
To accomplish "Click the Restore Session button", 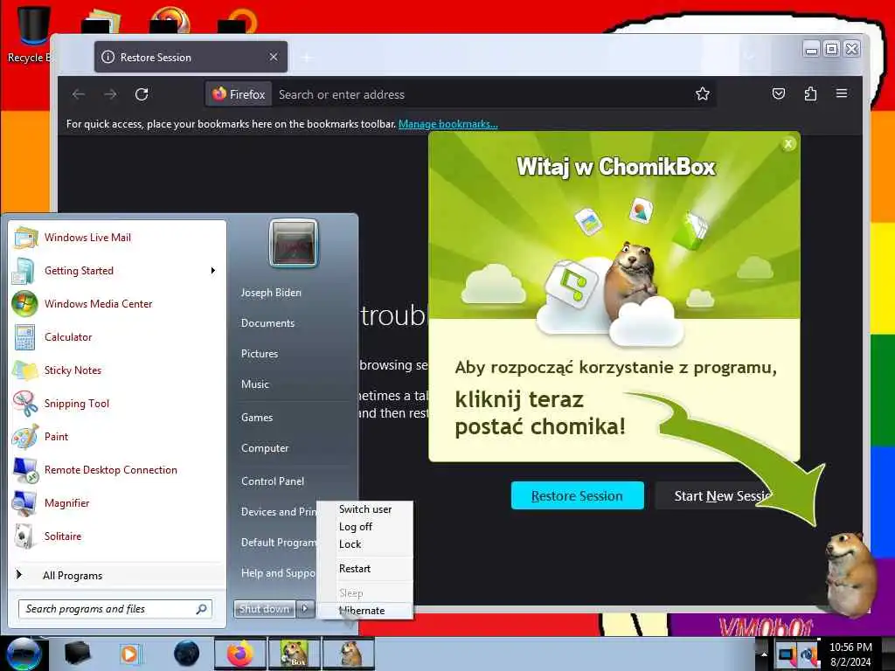I will [577, 495].
